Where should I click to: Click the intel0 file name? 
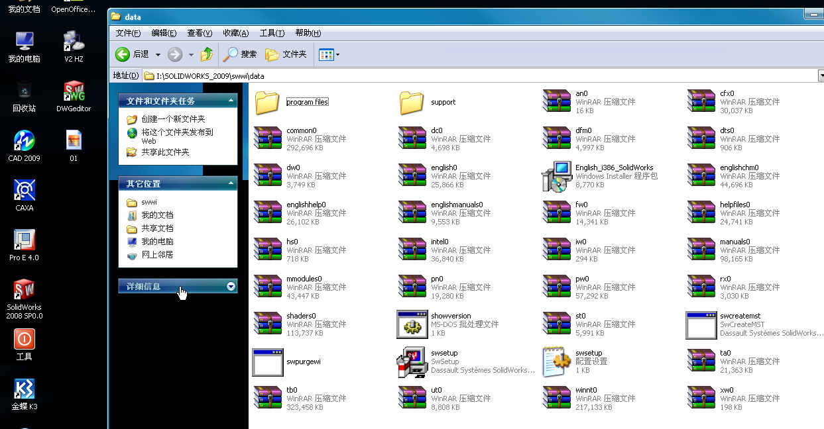[x=440, y=242]
